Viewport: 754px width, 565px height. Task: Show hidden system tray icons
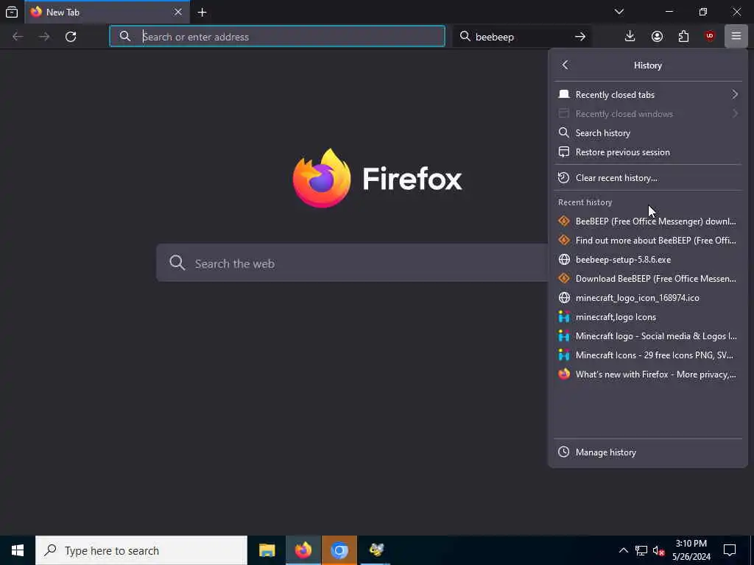click(623, 550)
